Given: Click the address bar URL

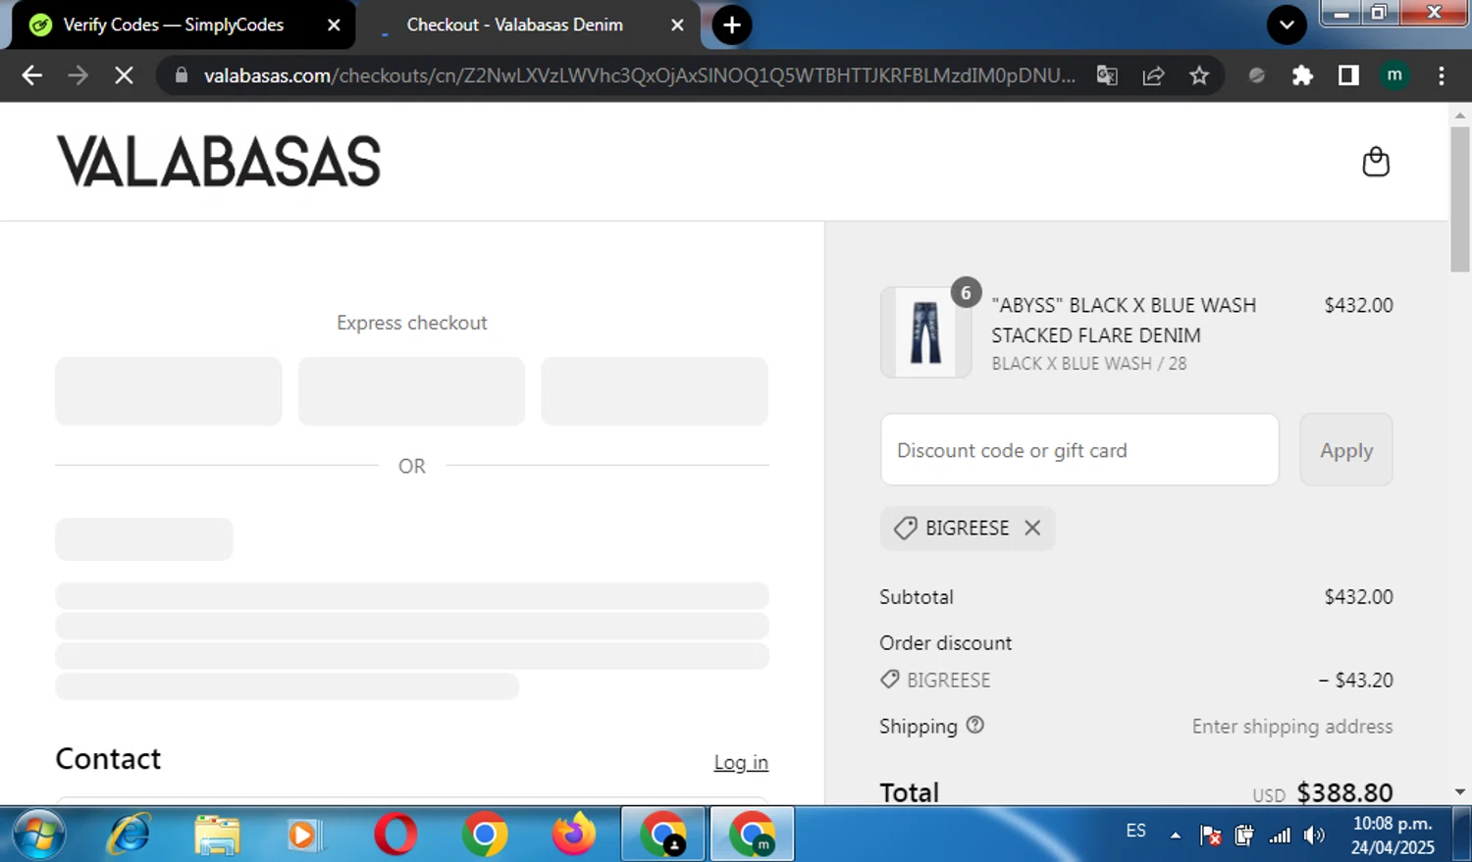Looking at the screenshot, I should point(638,76).
